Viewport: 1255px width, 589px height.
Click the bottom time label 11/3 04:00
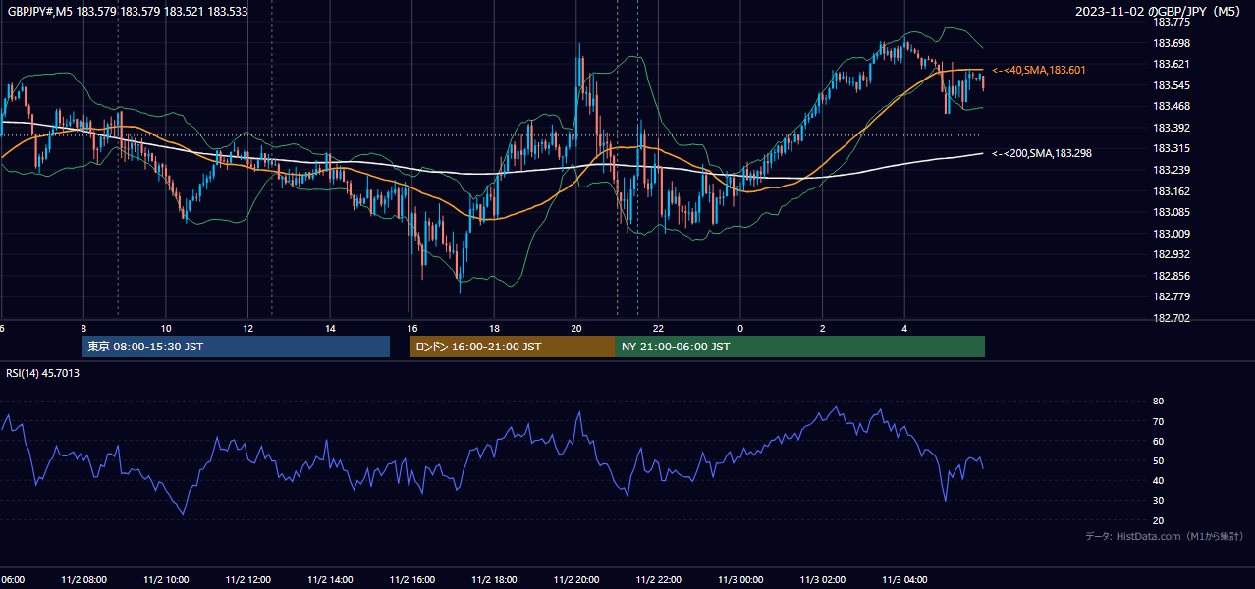(905, 580)
